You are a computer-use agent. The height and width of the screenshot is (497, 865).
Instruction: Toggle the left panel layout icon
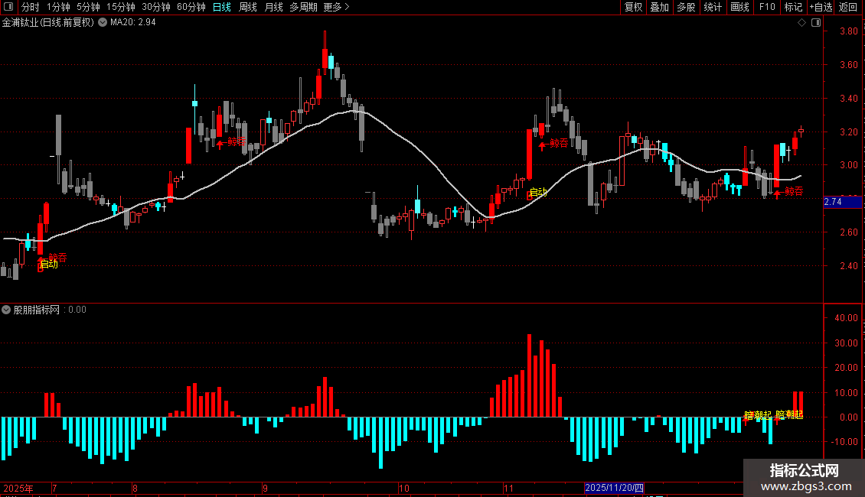coord(8,7)
